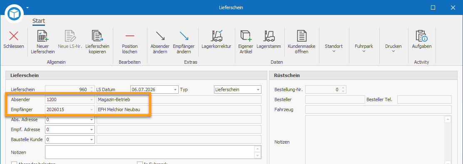Click the EFH Melchior Neubau field
Screen dimensions: 463x164
pos(179,110)
